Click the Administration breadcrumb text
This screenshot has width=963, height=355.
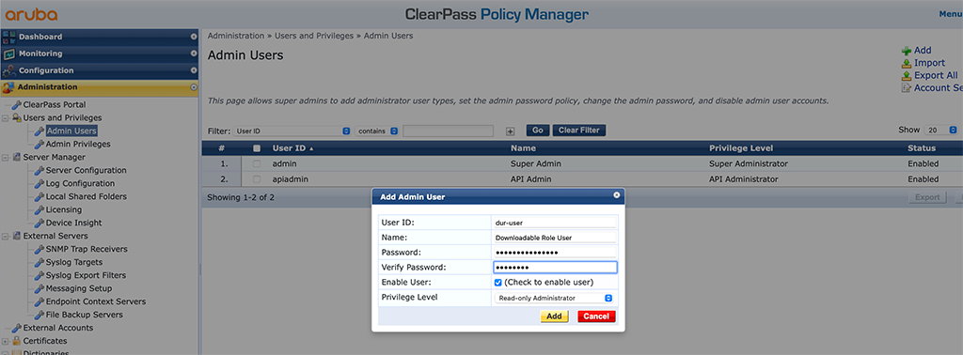click(x=236, y=36)
